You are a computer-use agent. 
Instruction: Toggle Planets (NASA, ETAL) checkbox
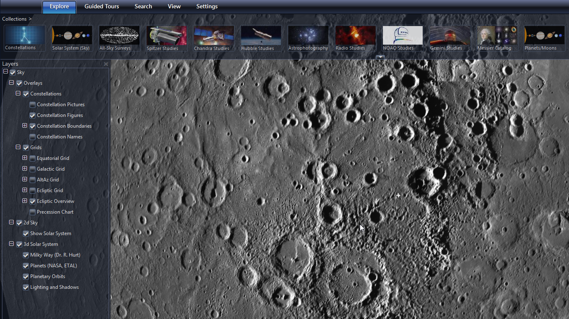pyautogui.click(x=26, y=266)
